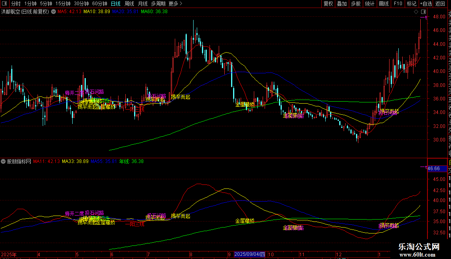Select the 60分钟 period tab
This screenshot has height=259, width=451.
pyautogui.click(x=99, y=4)
